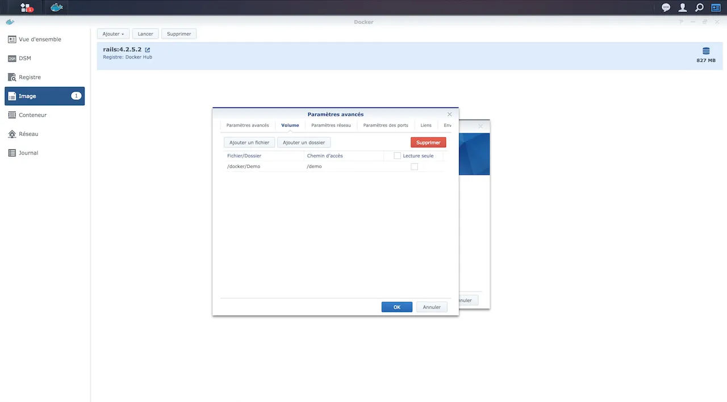The height and width of the screenshot is (402, 727).
Task: Open the widgets panel icon
Action: [716, 7]
